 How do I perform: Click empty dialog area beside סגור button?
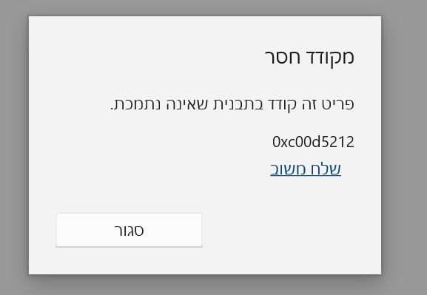[x=292, y=230]
